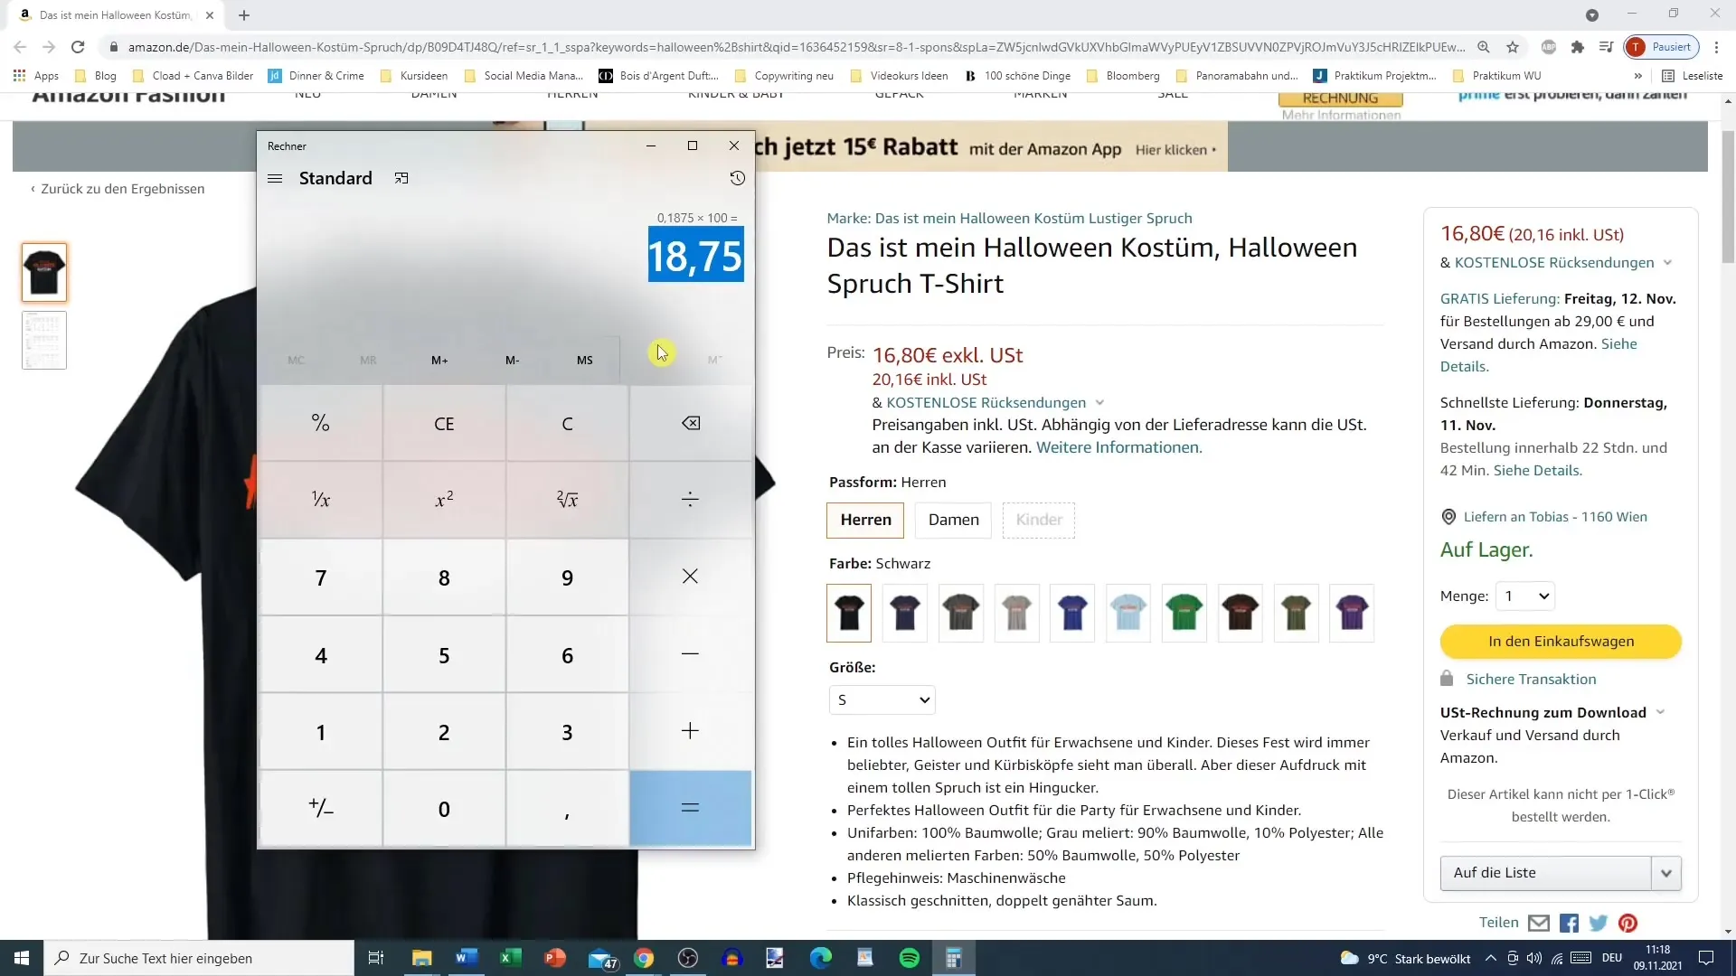The image size is (1736, 976).
Task: Share on Pinterest icon
Action: click(x=1627, y=923)
